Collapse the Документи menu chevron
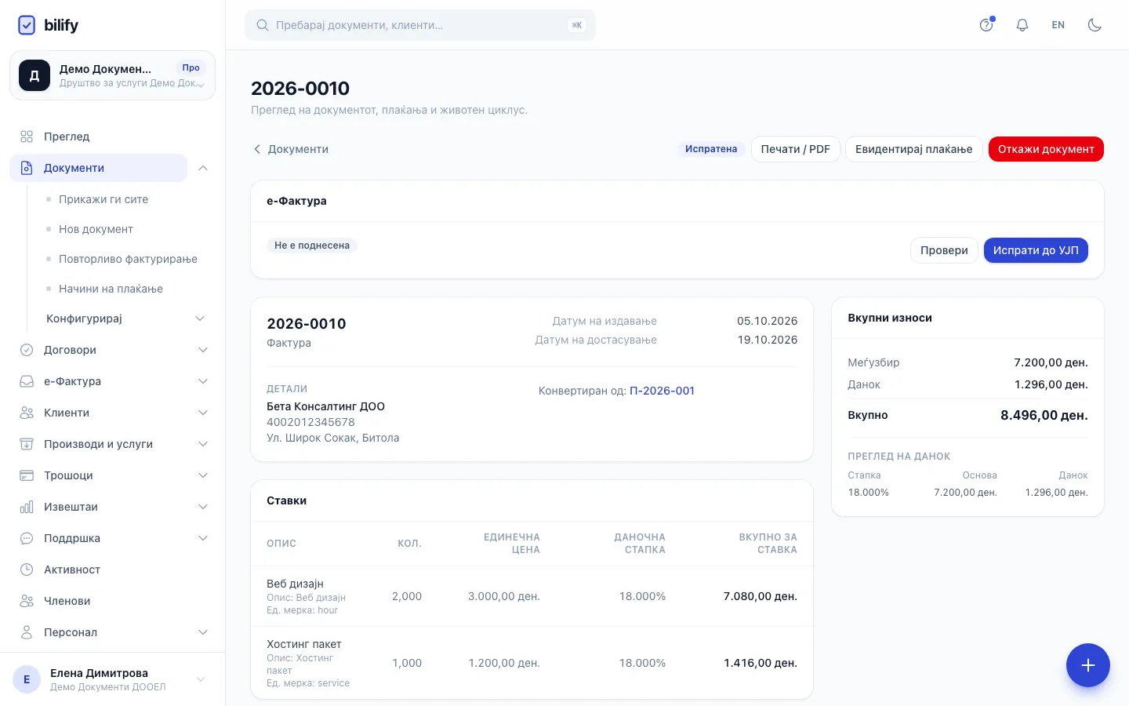 tap(203, 168)
